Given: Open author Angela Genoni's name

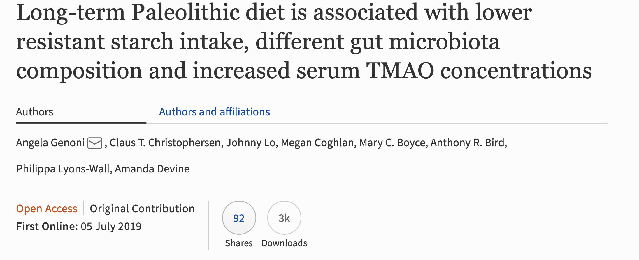Looking at the screenshot, I should [50, 143].
